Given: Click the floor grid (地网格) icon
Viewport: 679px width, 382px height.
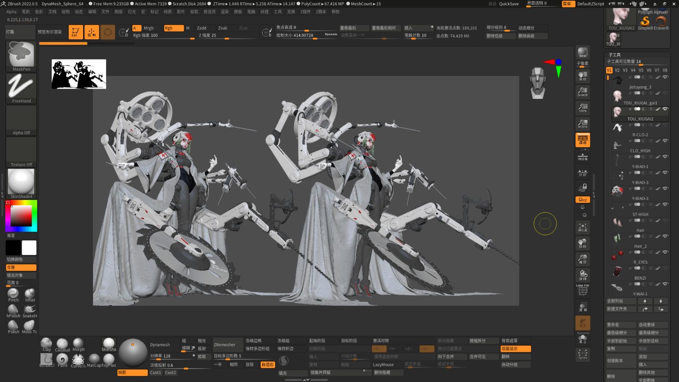Looking at the screenshot, I should point(583,156).
